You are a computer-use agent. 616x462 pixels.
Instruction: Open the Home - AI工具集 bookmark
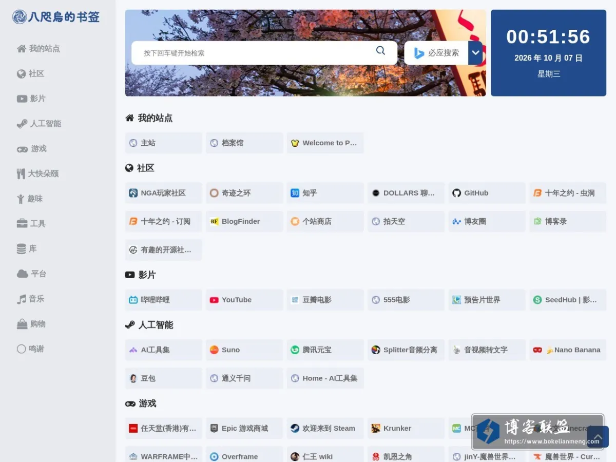(325, 378)
